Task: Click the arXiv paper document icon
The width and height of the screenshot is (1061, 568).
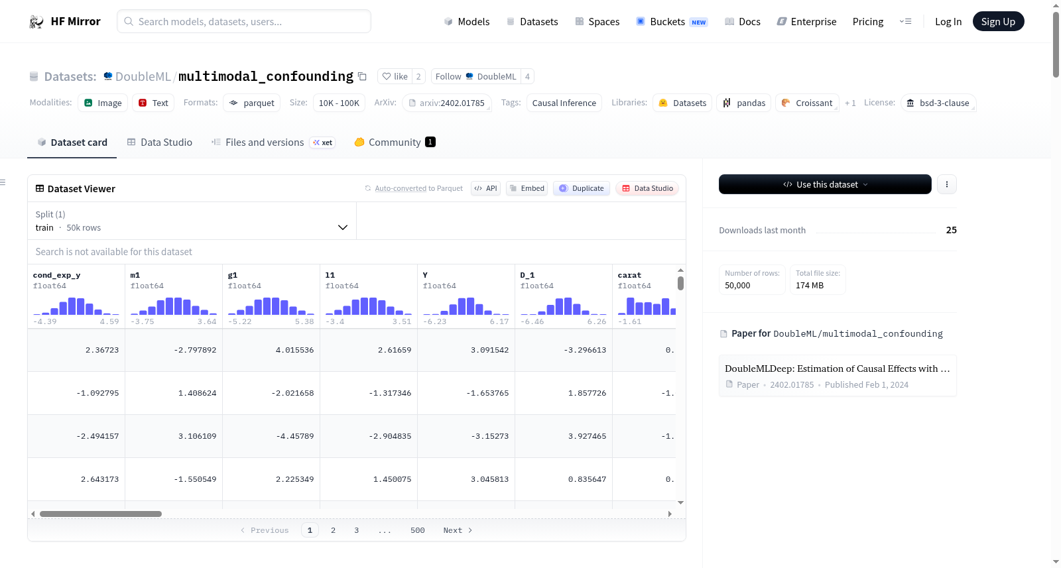Action: click(412, 103)
